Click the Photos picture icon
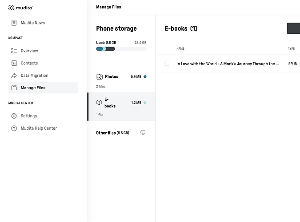The width and height of the screenshot is (300, 222). click(100, 77)
